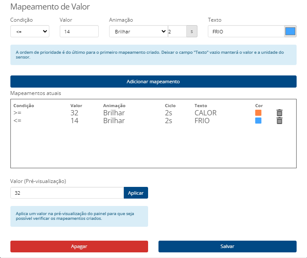
Task: Delete the CALOR mapping with trash icon
Action: click(279, 113)
